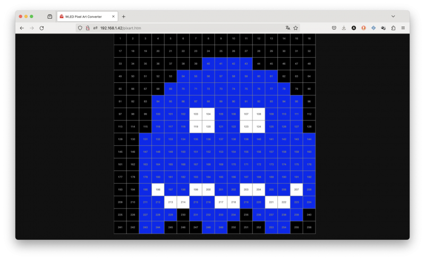Click black pixel 128
425x260 pixels.
click(x=309, y=126)
